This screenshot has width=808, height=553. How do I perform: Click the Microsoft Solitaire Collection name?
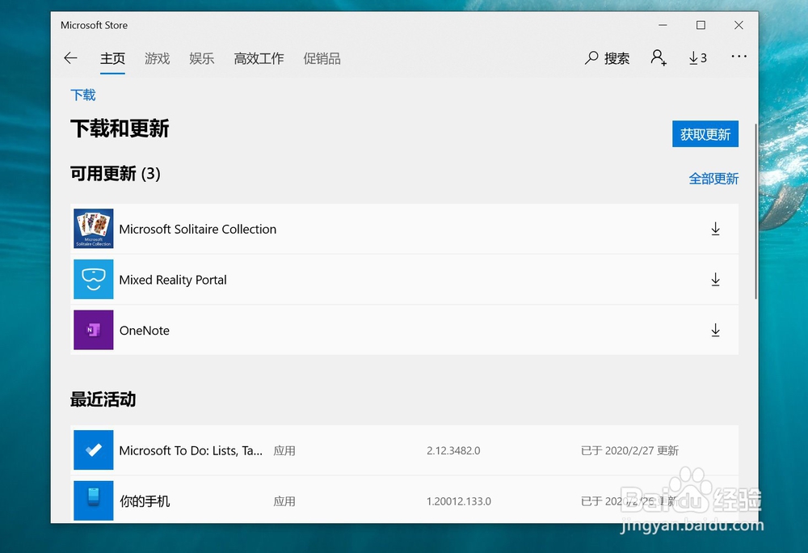click(x=198, y=230)
